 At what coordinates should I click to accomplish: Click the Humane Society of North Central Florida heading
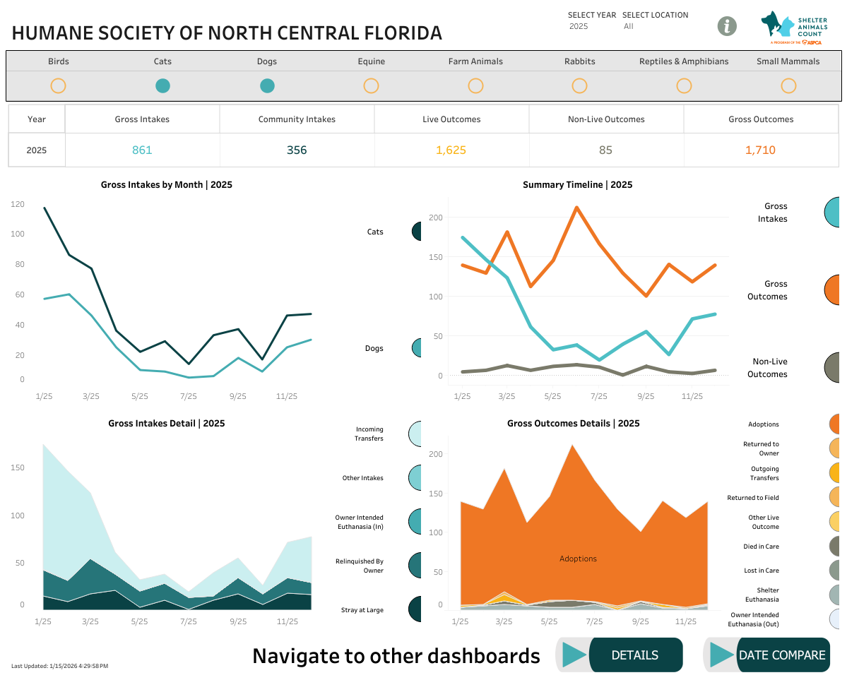click(227, 33)
